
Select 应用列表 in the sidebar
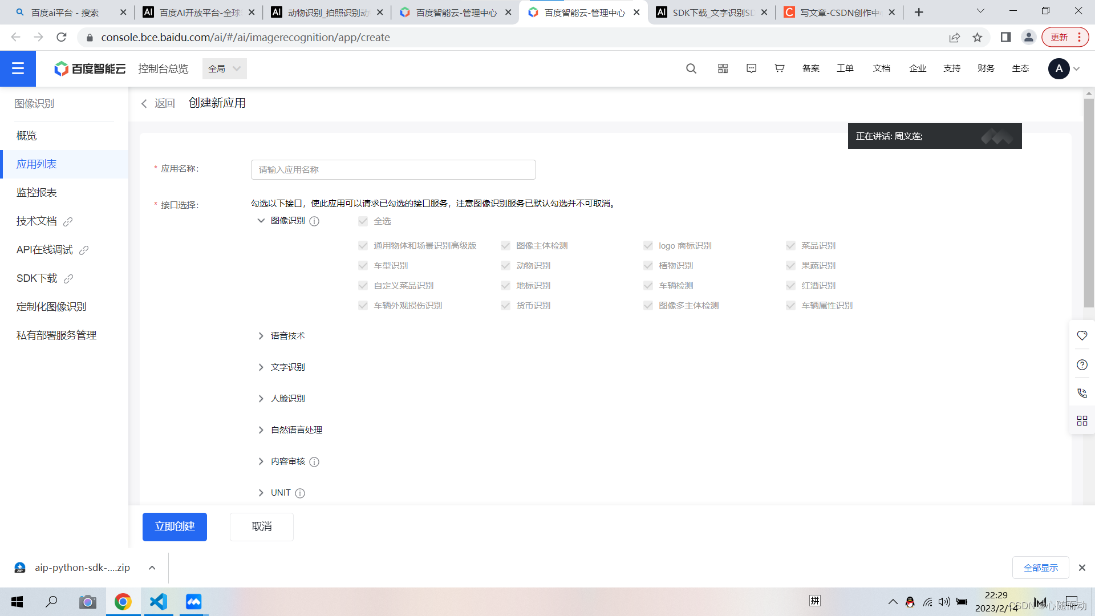pyautogui.click(x=64, y=164)
